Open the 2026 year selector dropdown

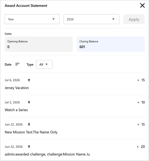point(91,19)
